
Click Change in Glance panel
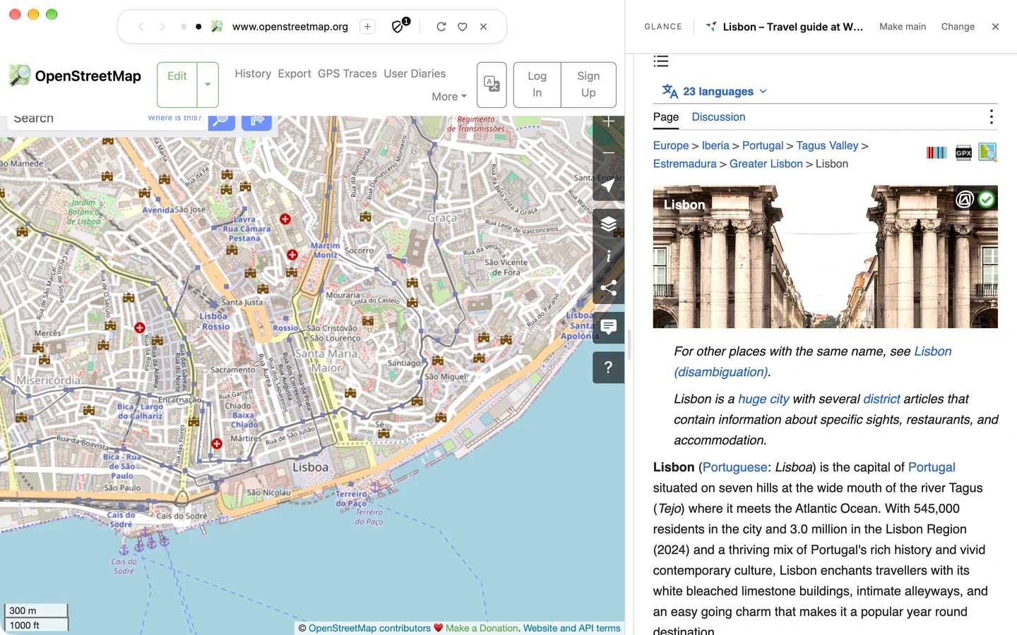pyautogui.click(x=958, y=27)
